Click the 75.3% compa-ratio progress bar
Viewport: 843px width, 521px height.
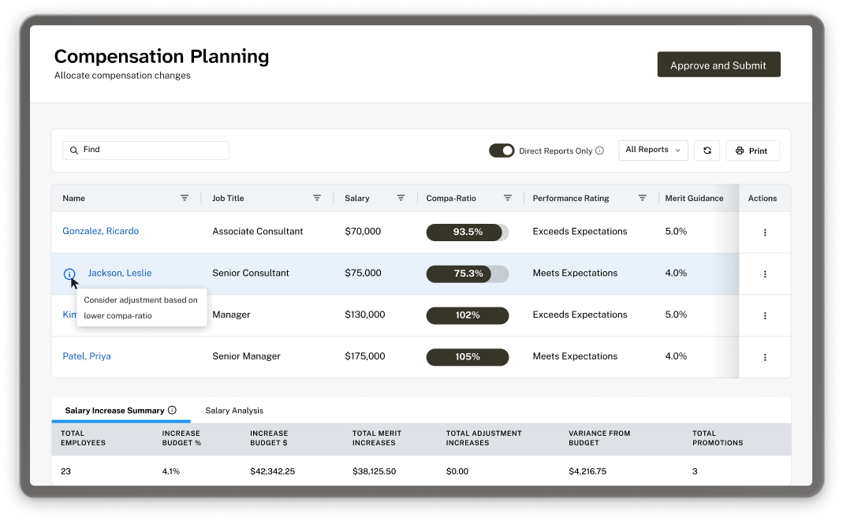click(x=468, y=274)
